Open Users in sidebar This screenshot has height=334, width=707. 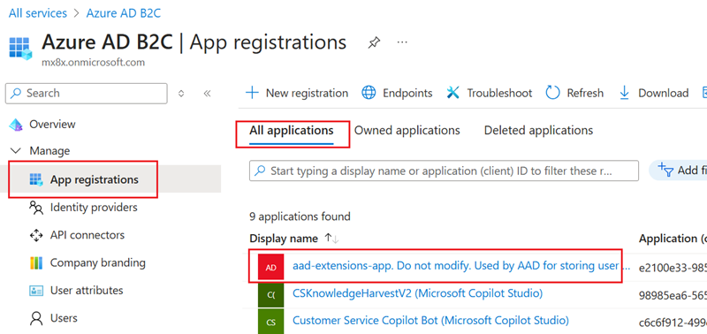pos(64,318)
